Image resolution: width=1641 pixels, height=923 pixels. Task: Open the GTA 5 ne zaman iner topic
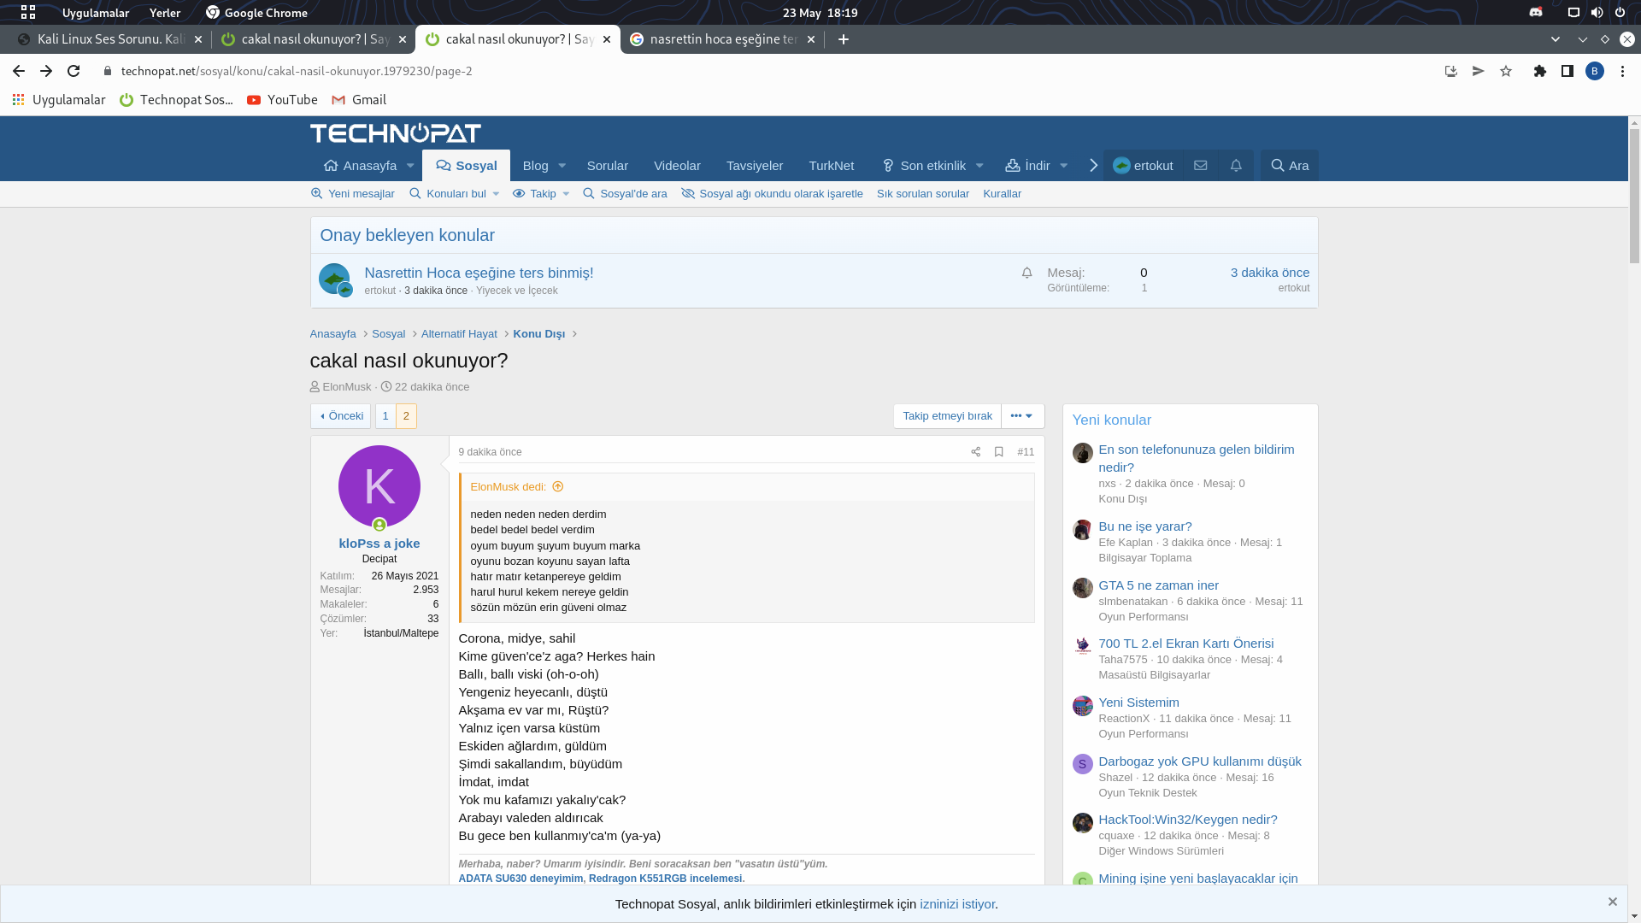point(1158,585)
